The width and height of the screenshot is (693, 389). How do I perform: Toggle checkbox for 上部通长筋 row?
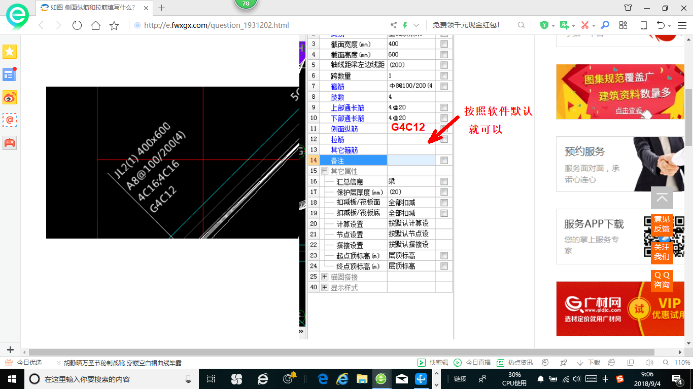point(444,107)
